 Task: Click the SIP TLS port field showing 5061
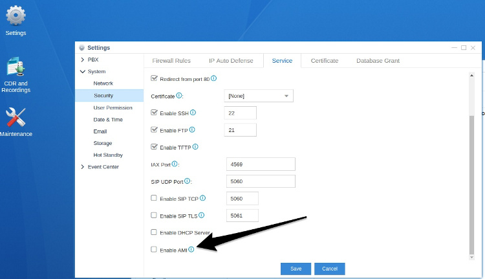tap(242, 216)
